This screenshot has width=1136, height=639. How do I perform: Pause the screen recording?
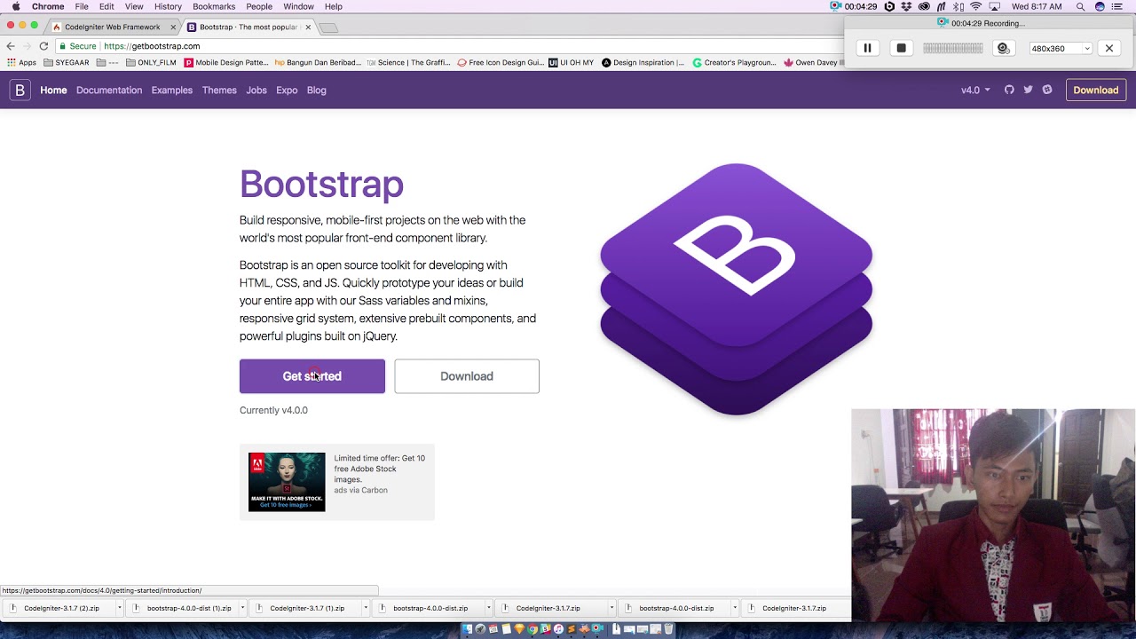tap(867, 48)
